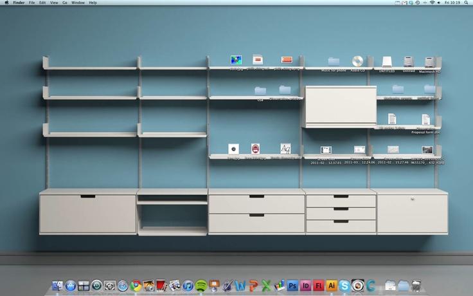Click the volume icon in menu bar
Image resolution: width=473 pixels, height=296 pixels.
click(x=439, y=3)
